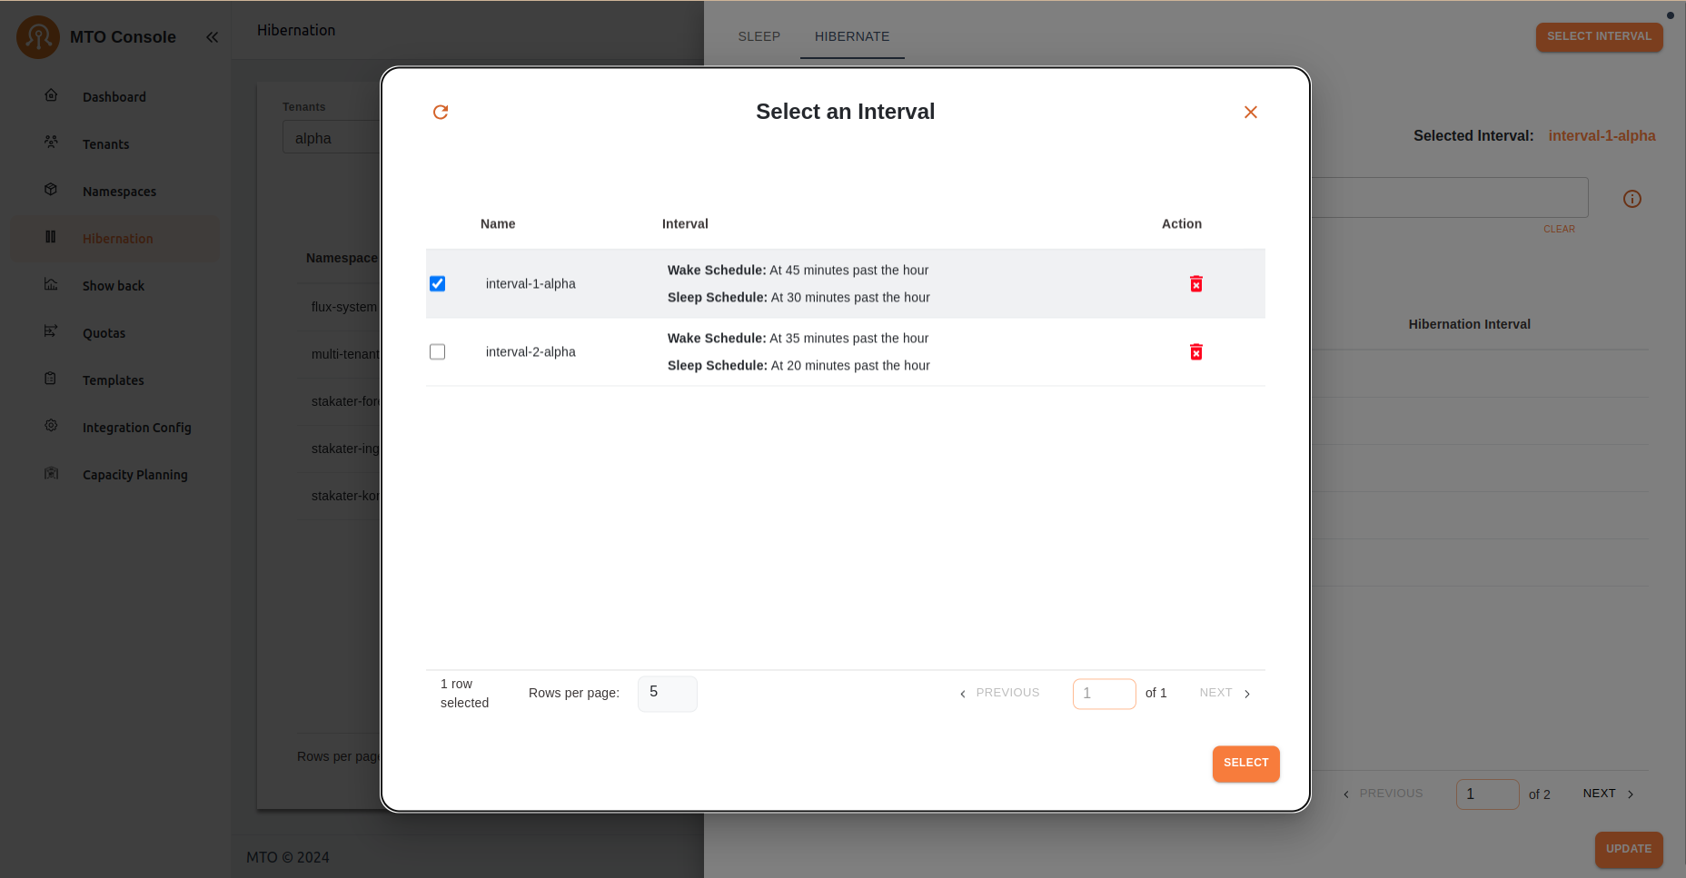Open the dialog's Rows per page dropdown
The height and width of the screenshot is (878, 1686).
click(667, 694)
